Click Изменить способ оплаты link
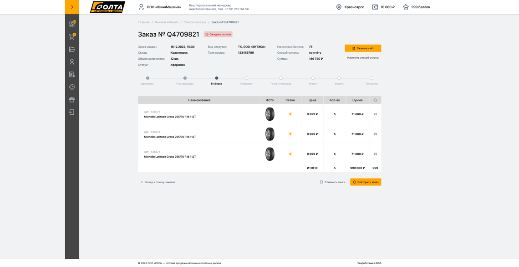The width and height of the screenshot is (519, 267). click(363, 58)
